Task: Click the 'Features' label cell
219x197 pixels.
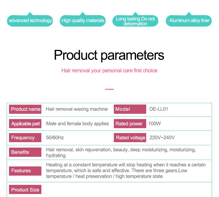Action: (x=25, y=171)
